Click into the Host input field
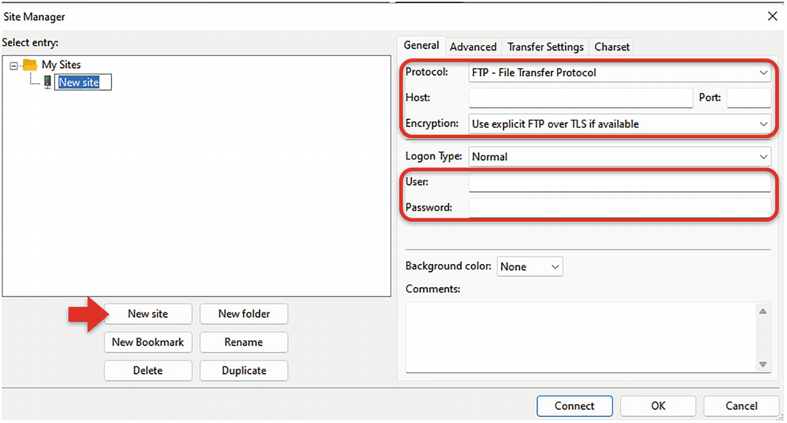Image resolution: width=787 pixels, height=423 pixels. (580, 98)
